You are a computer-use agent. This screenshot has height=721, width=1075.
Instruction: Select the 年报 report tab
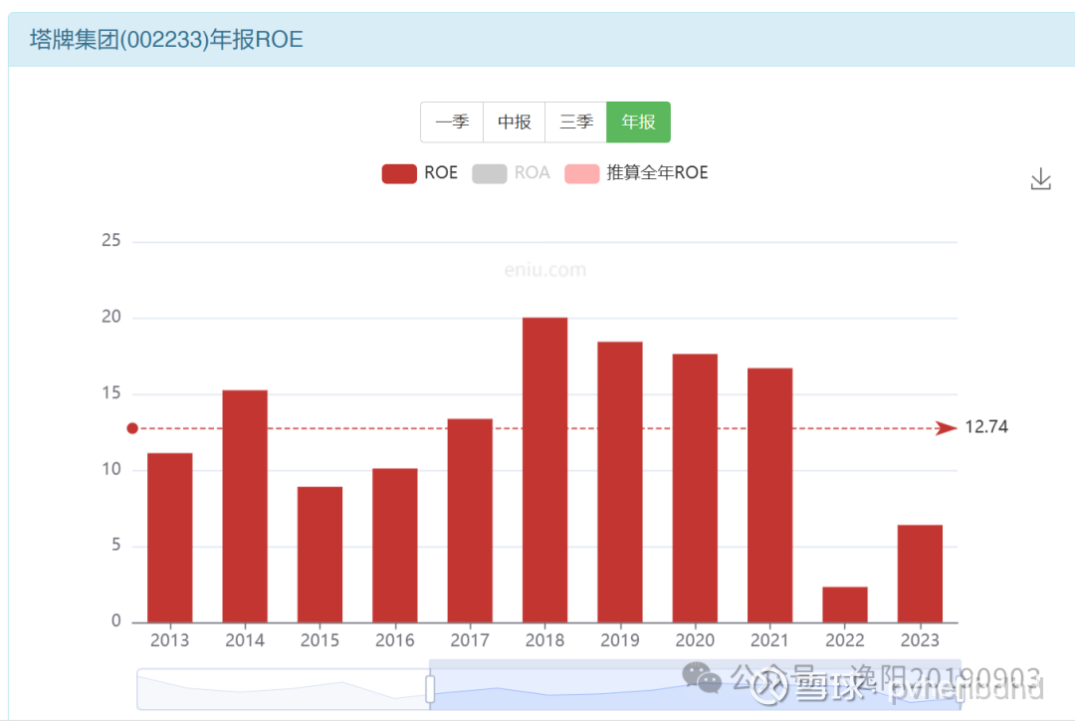pos(638,122)
